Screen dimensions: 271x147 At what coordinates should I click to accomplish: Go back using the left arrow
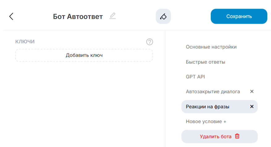pos(11,16)
